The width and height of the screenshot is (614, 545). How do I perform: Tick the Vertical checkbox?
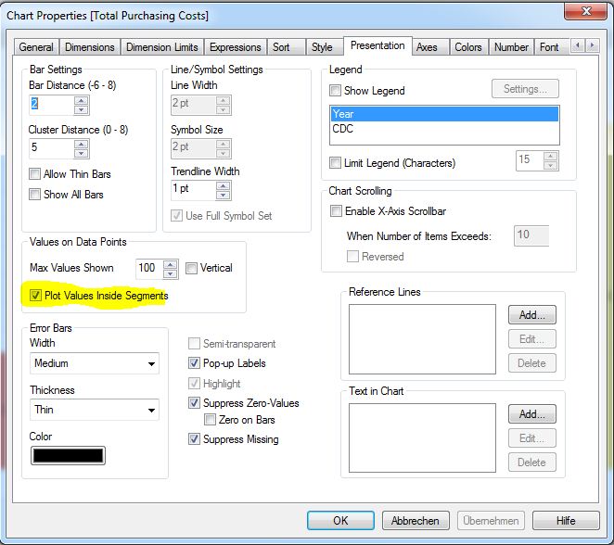coord(191,268)
